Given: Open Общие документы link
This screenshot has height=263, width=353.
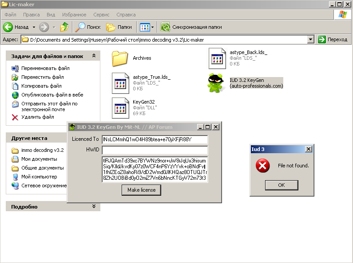Looking at the screenshot, I should [42, 168].
